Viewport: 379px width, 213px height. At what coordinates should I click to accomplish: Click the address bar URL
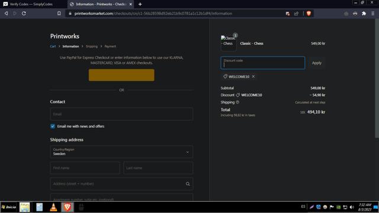tap(153, 14)
